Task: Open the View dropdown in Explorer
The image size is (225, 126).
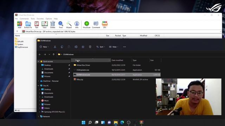Action: (114, 47)
